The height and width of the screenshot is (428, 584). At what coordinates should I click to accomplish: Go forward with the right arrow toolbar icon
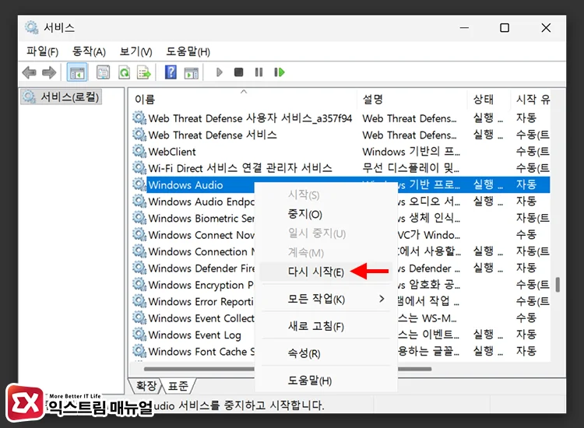click(x=49, y=72)
